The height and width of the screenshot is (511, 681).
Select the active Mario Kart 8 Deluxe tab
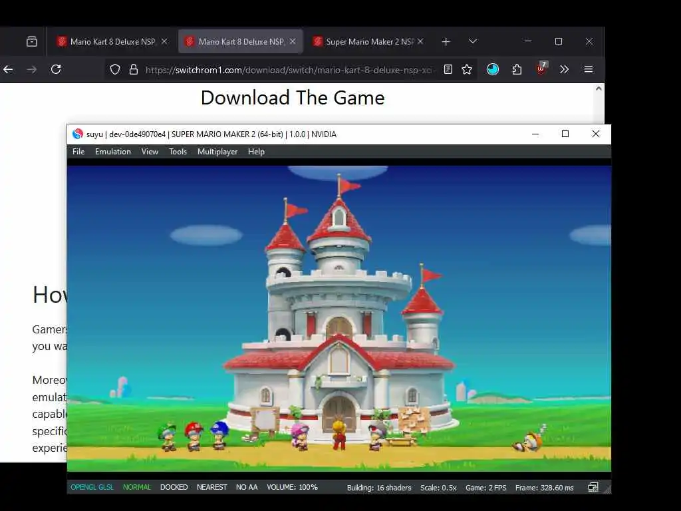(241, 42)
